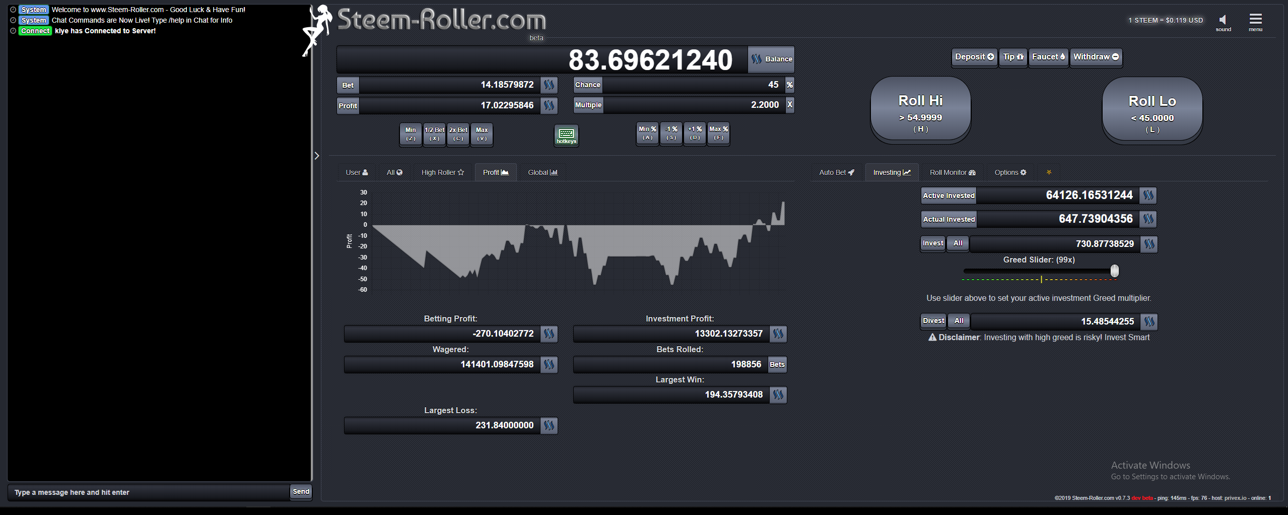Click the circle icon beside the first System message
1288x515 pixels.
coord(13,10)
